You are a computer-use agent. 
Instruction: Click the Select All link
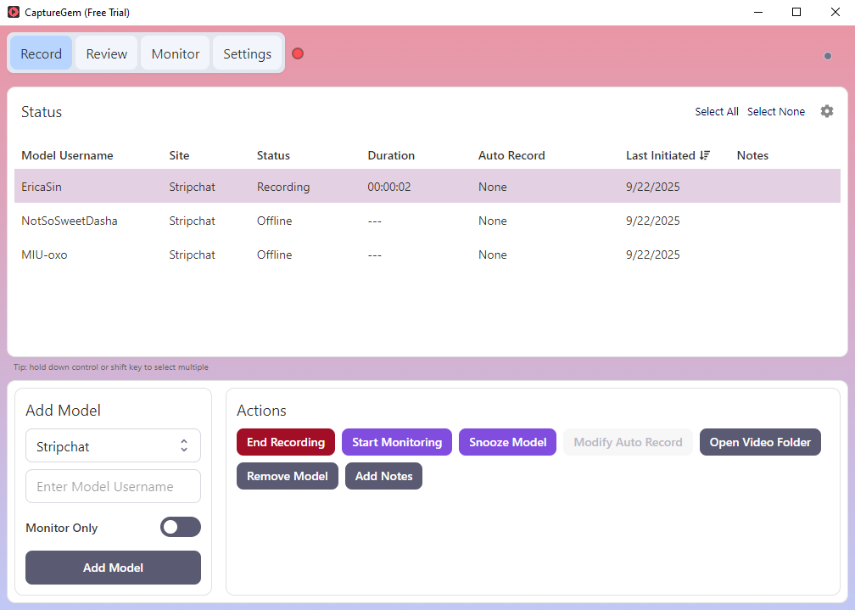(x=716, y=112)
